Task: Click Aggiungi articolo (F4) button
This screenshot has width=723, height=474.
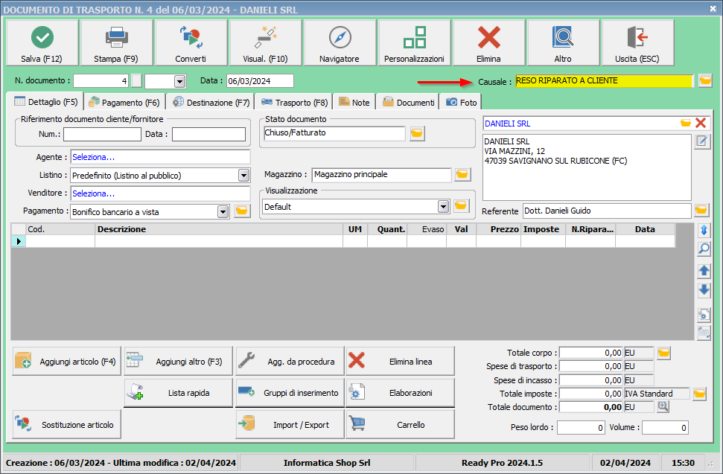Action: coord(67,361)
